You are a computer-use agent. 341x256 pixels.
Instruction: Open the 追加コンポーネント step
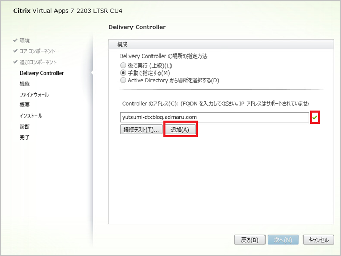pyautogui.click(x=38, y=62)
